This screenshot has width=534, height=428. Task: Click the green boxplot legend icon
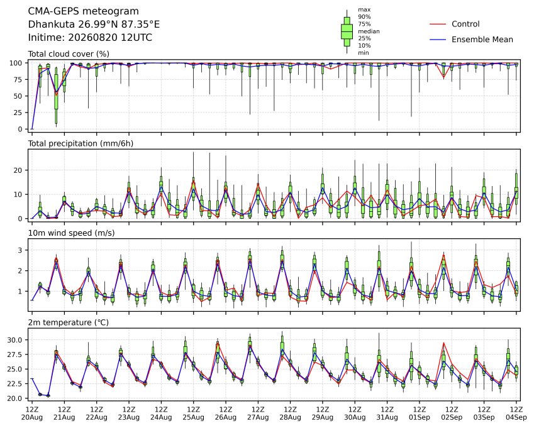coord(347,31)
